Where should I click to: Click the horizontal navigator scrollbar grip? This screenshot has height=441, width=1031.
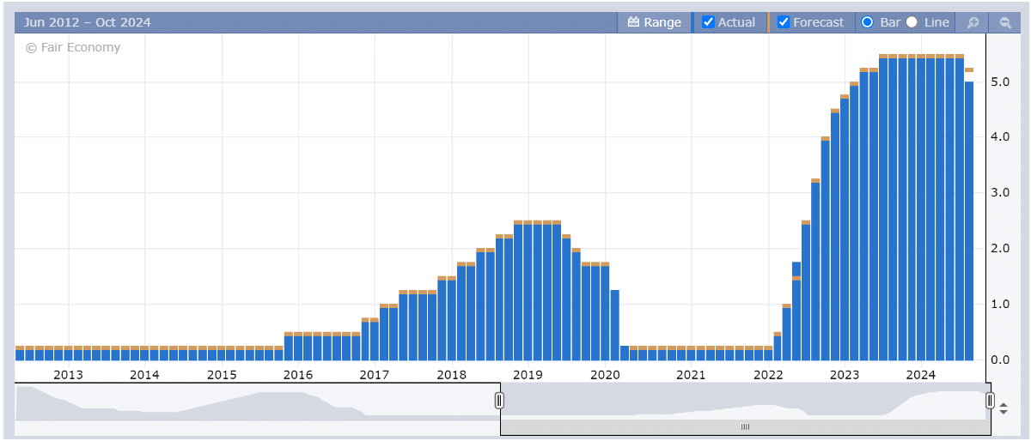[x=745, y=426]
